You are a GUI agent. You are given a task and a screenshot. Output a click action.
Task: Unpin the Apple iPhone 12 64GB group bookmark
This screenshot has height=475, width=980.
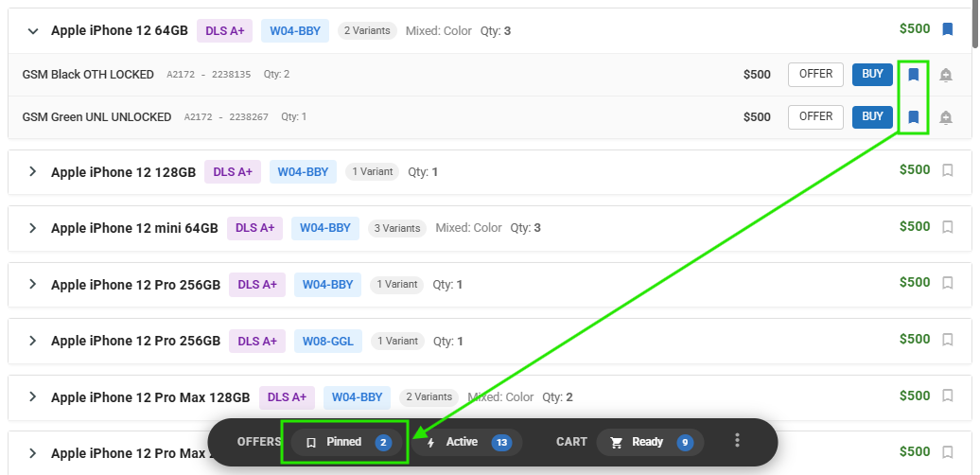[948, 29]
